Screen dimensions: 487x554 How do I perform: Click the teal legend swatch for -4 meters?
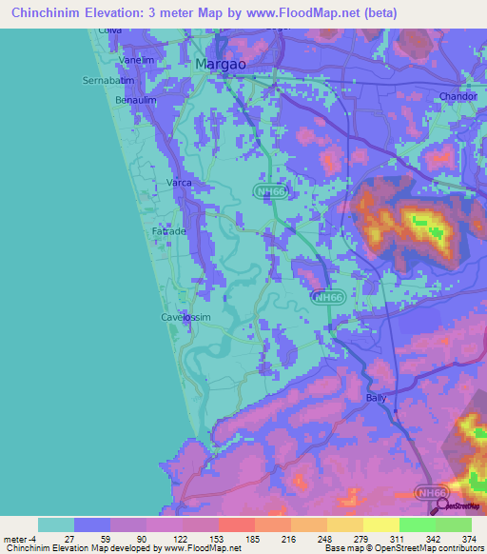[x=56, y=525]
